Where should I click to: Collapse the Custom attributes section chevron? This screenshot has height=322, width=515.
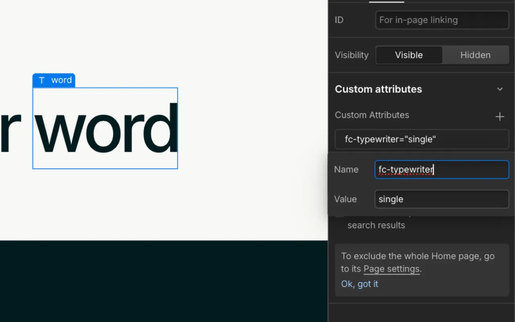[500, 89]
